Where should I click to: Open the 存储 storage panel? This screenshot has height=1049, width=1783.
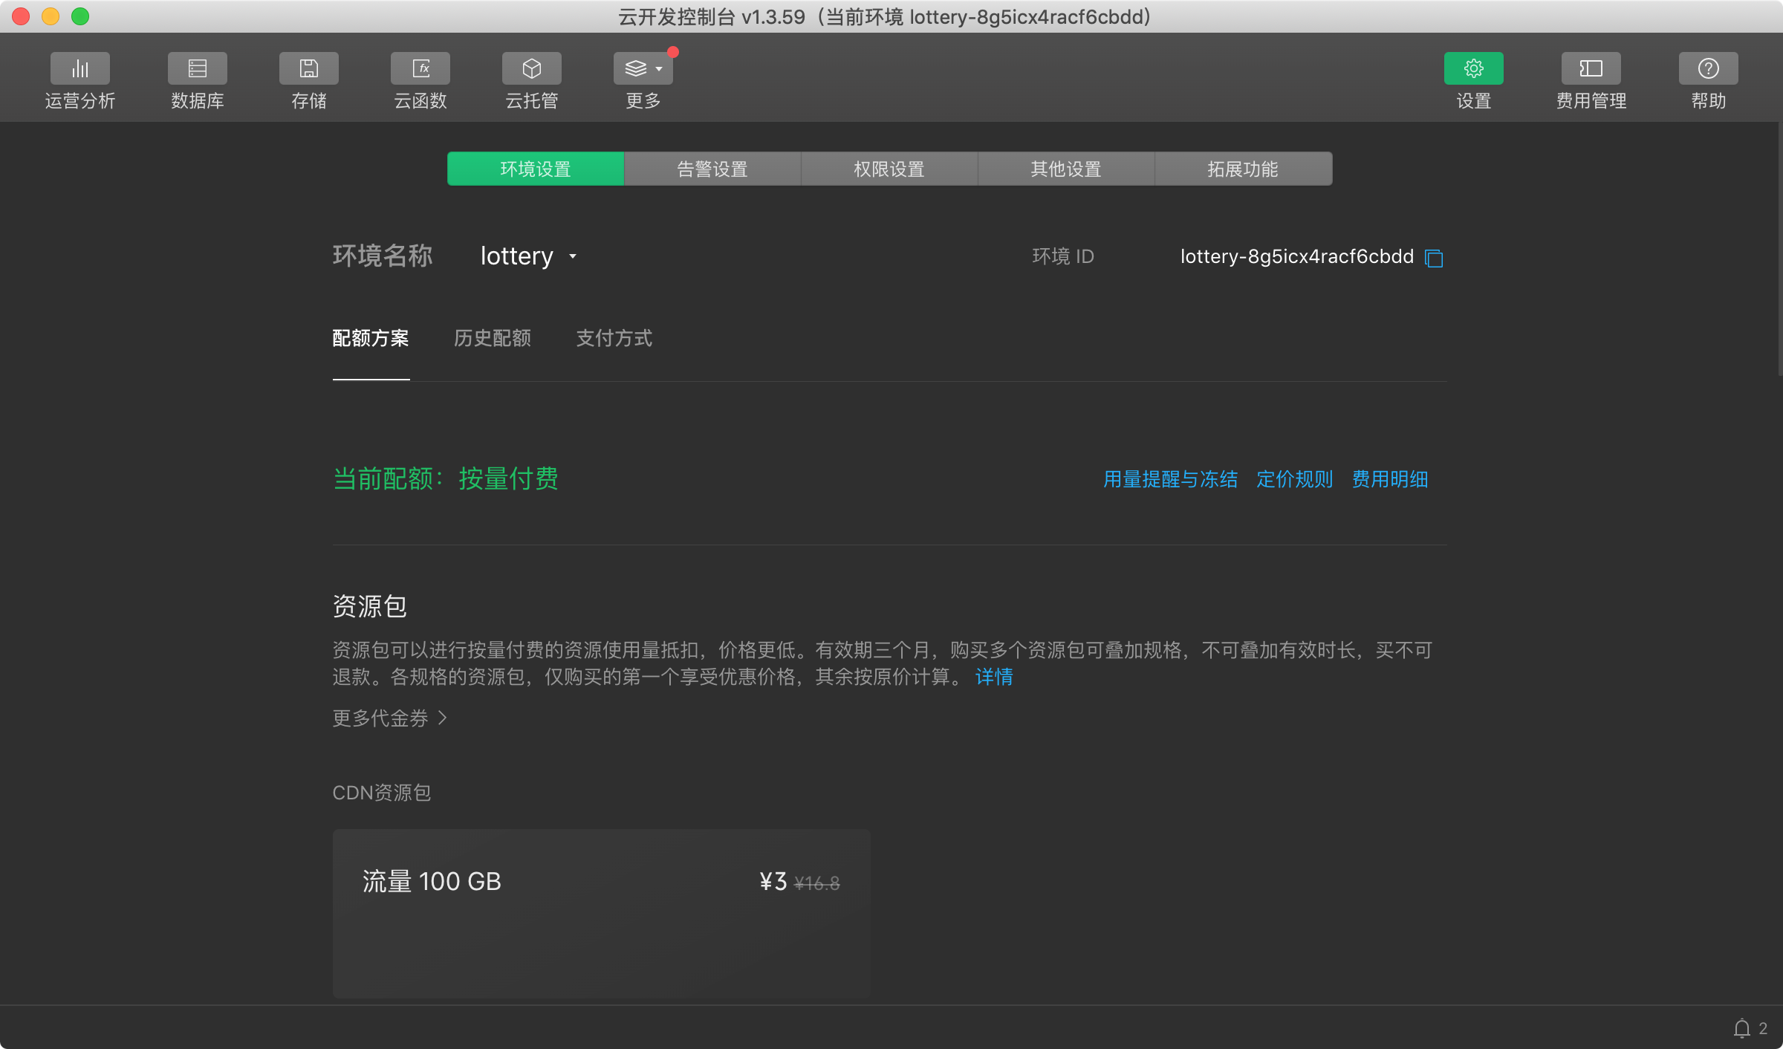(308, 68)
